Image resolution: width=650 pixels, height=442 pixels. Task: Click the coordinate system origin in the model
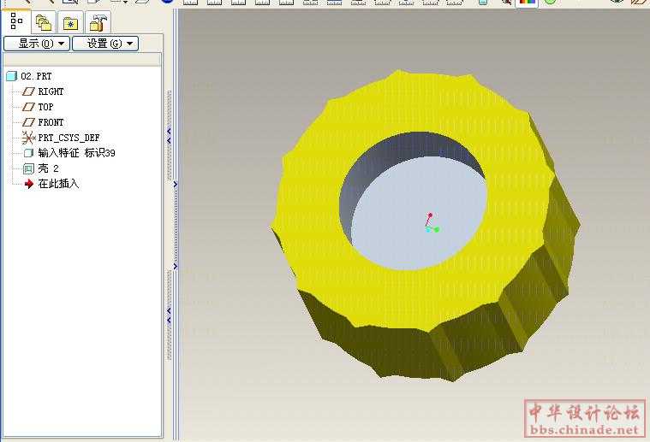click(428, 228)
